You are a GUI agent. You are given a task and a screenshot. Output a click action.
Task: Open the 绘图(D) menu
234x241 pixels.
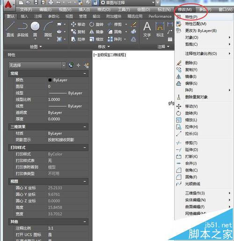pyautogui.click(x=144, y=10)
